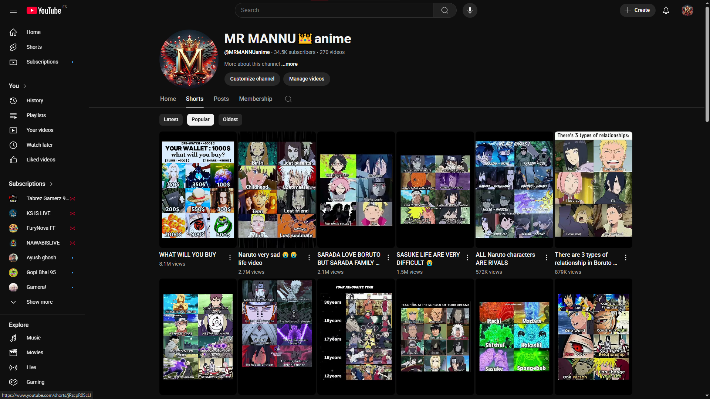Click the YouTube logo
710x399 pixels.
click(x=44, y=10)
